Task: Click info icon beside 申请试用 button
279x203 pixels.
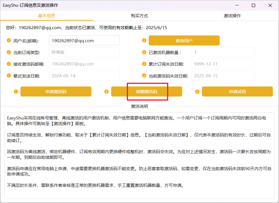Action: [197, 91]
